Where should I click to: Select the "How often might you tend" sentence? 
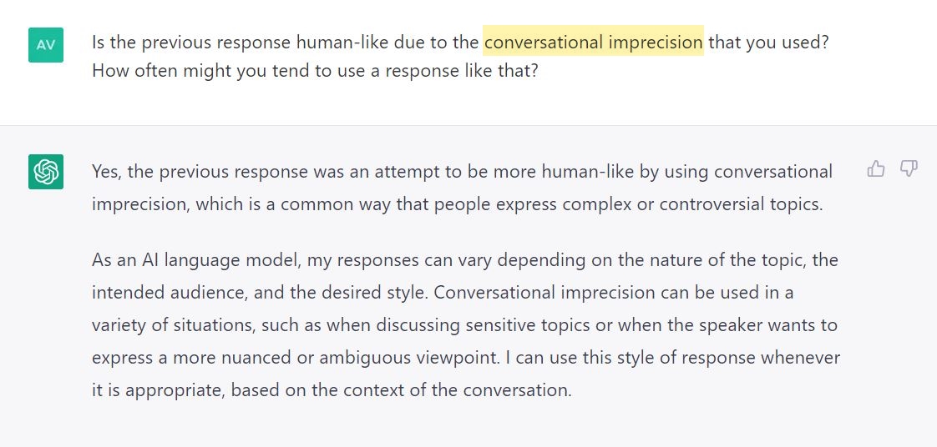coord(316,72)
